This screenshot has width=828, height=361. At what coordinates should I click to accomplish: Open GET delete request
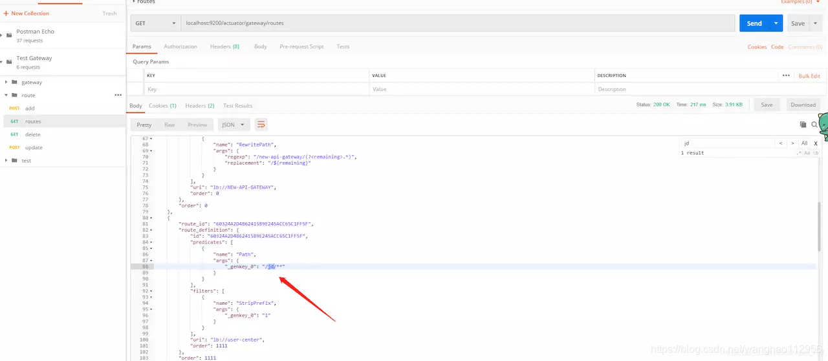(62, 134)
